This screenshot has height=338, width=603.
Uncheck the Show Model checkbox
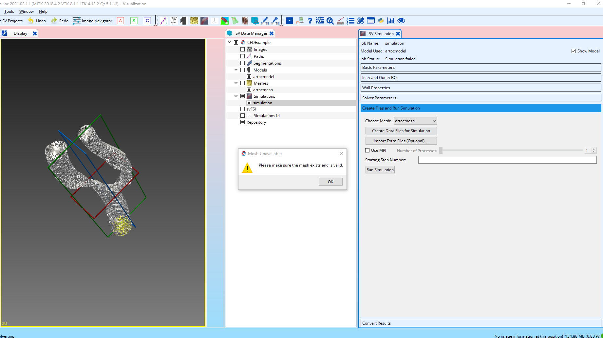tap(574, 51)
